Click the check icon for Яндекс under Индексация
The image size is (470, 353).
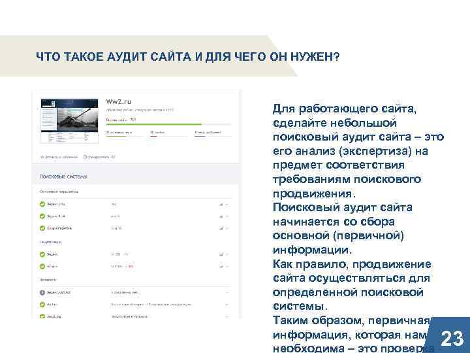tap(42, 254)
